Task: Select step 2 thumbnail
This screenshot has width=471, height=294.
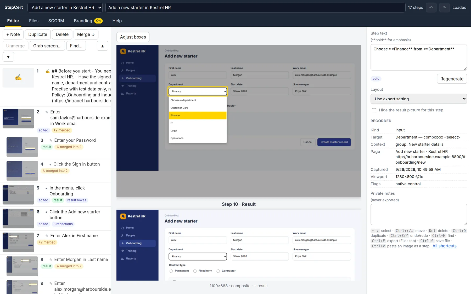Action: coord(18,119)
